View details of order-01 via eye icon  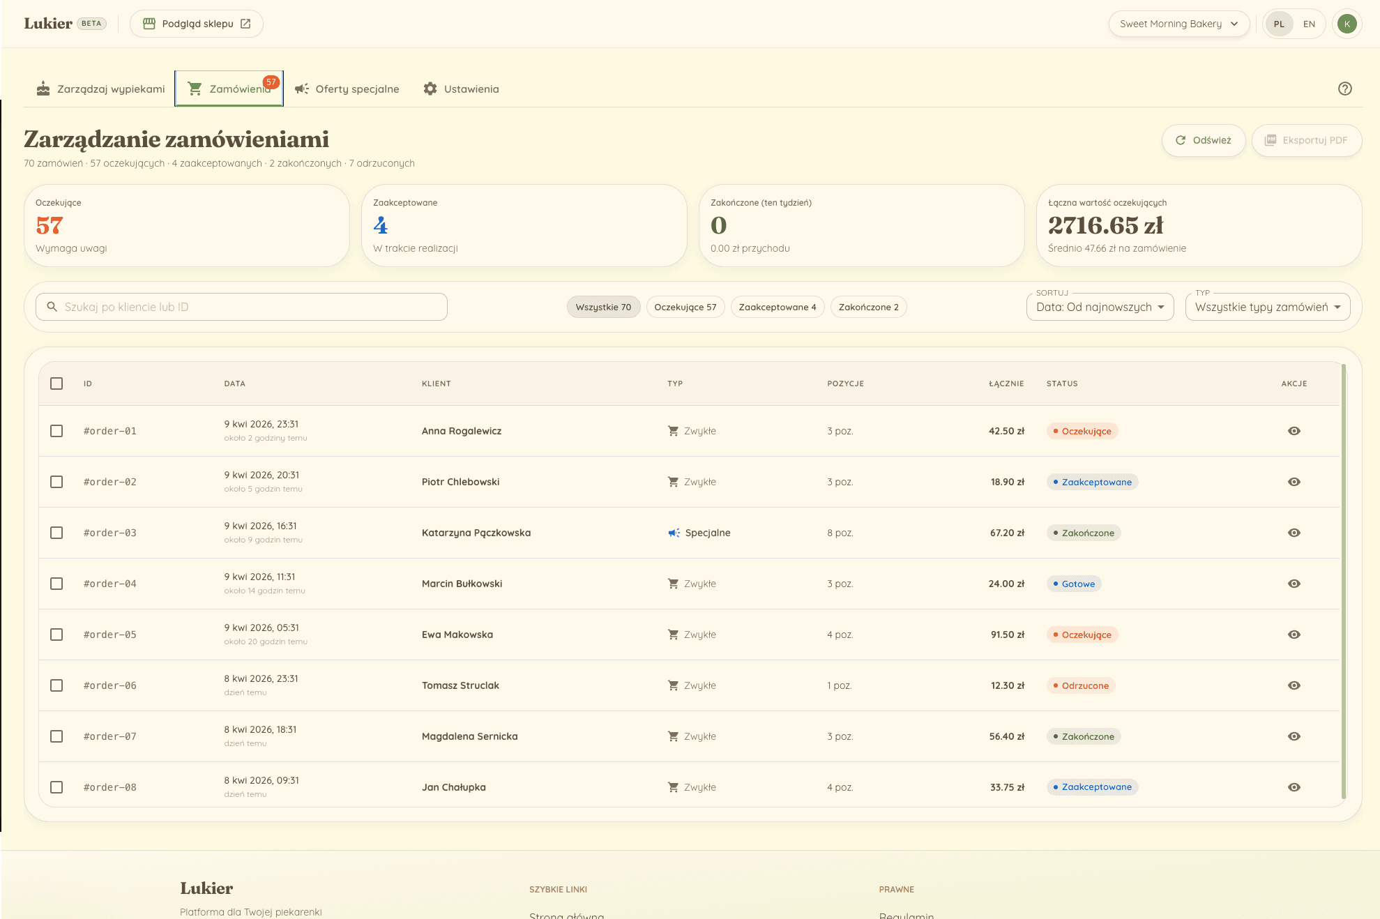[x=1294, y=431]
